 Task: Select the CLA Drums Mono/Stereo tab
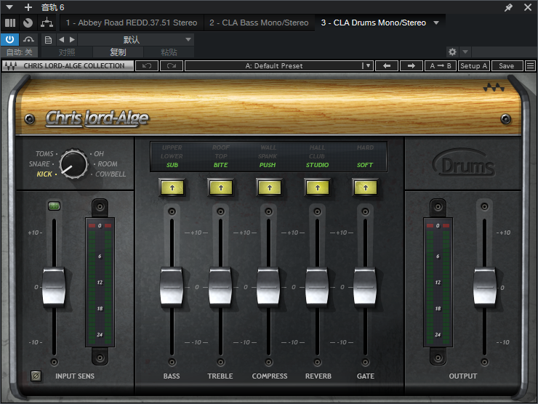coord(373,23)
